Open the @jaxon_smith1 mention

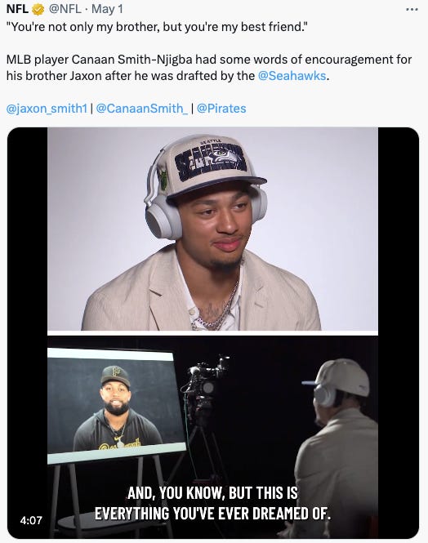point(47,109)
